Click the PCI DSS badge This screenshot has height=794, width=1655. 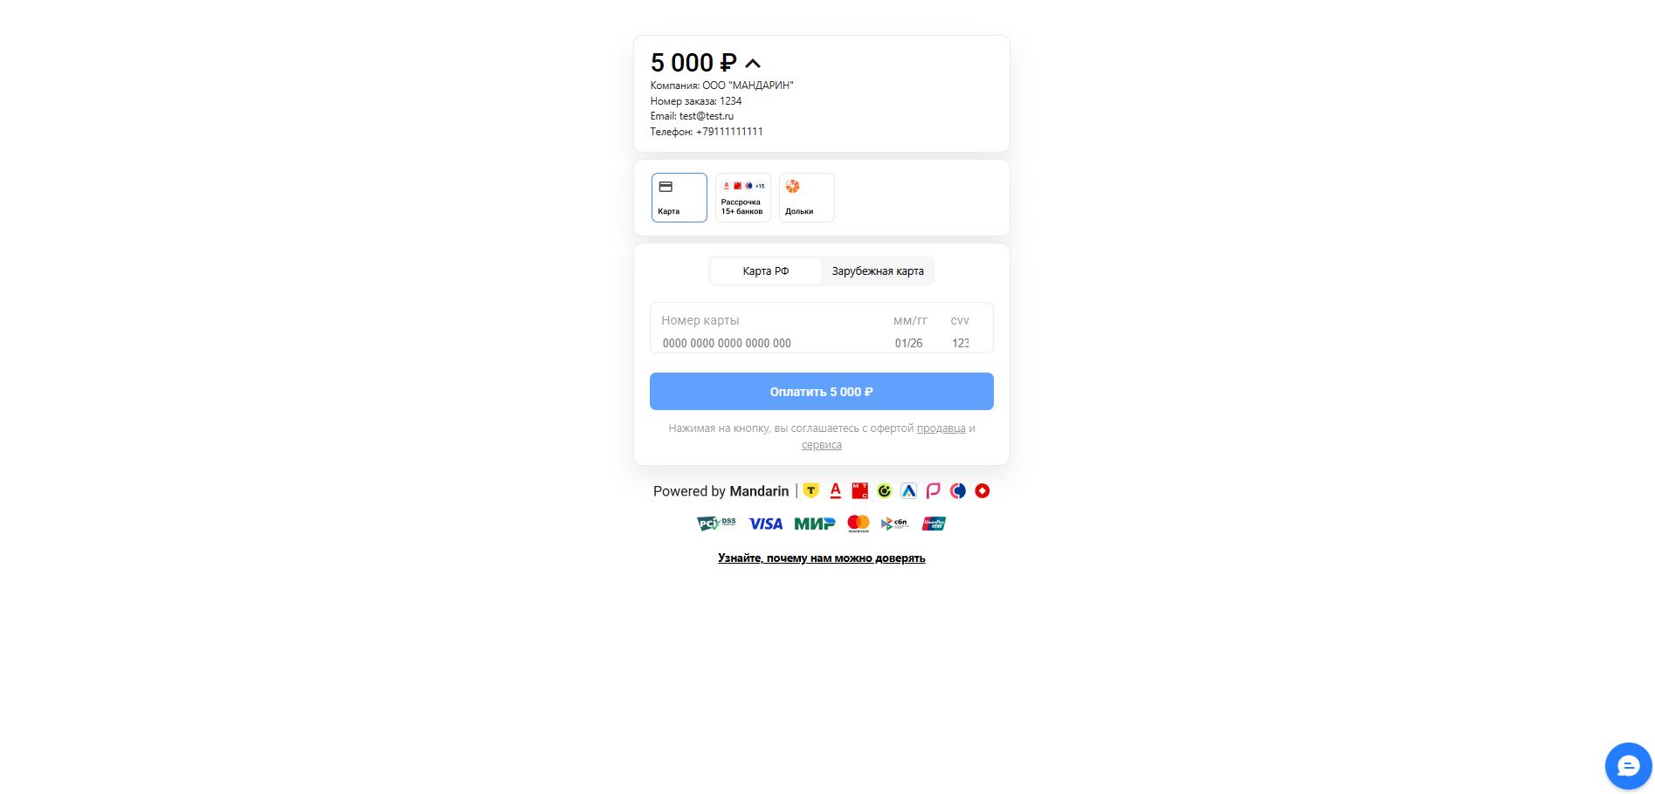716,524
